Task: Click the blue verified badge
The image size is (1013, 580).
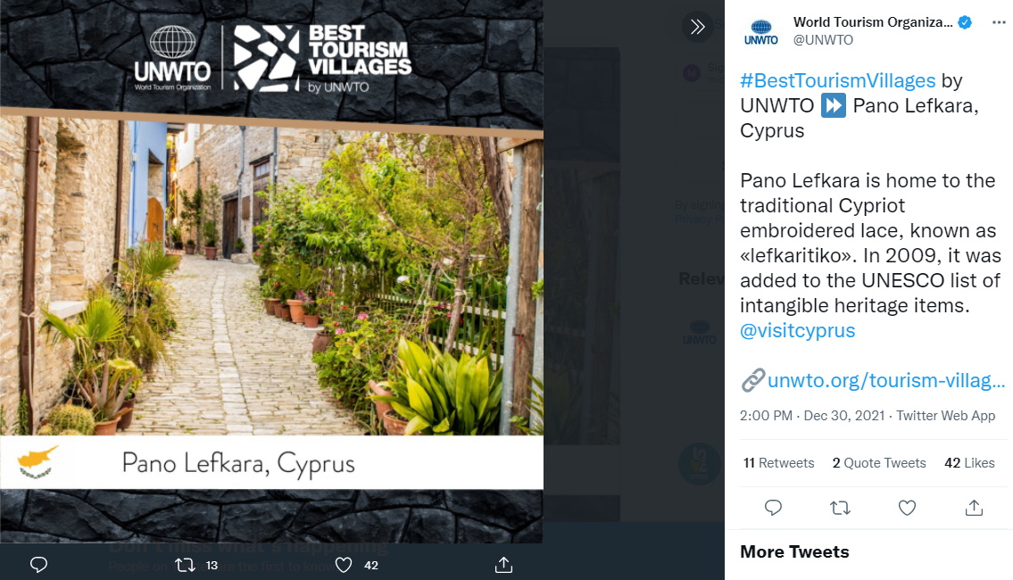Action: [x=965, y=22]
